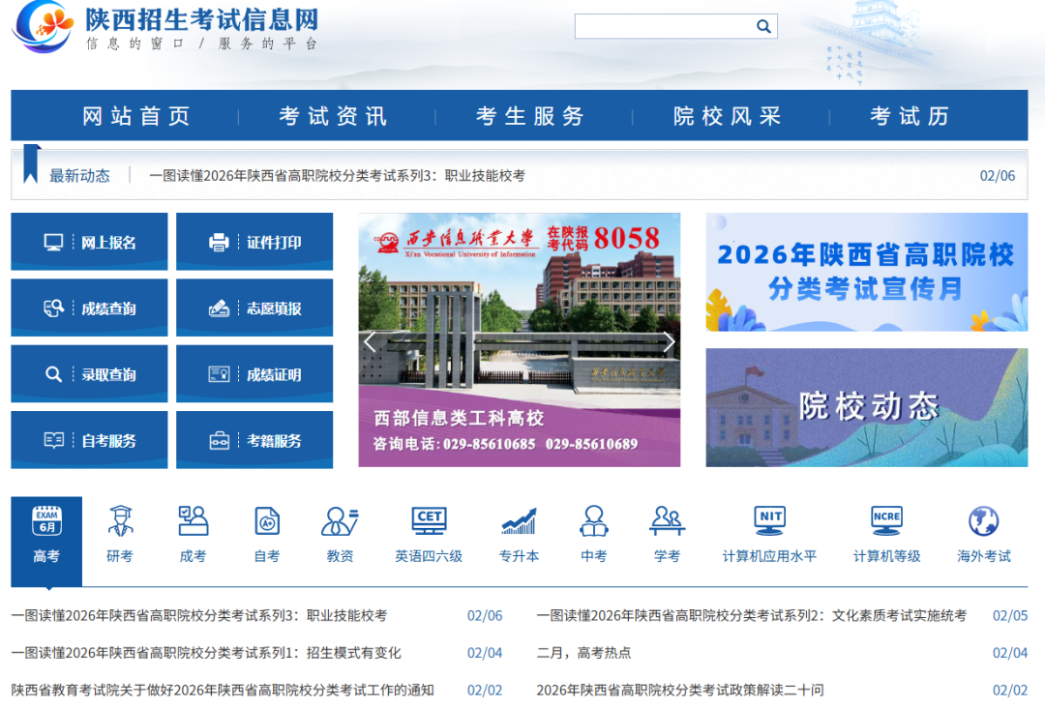
Task: Select 院校风采 in the navigation bar
Action: (x=728, y=115)
